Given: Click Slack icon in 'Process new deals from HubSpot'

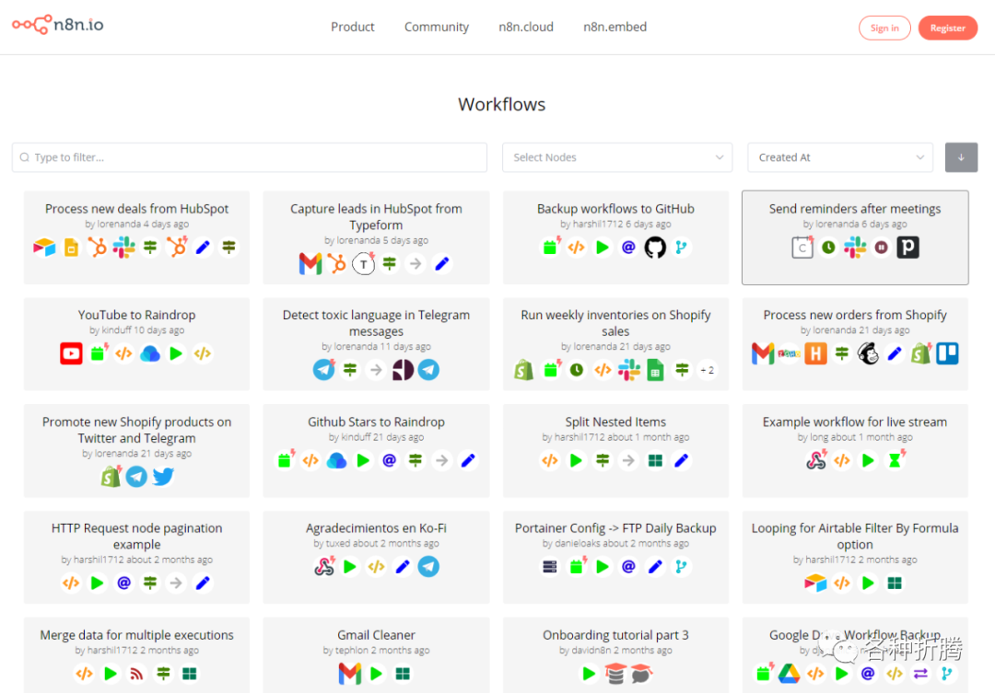Looking at the screenshot, I should [x=123, y=248].
